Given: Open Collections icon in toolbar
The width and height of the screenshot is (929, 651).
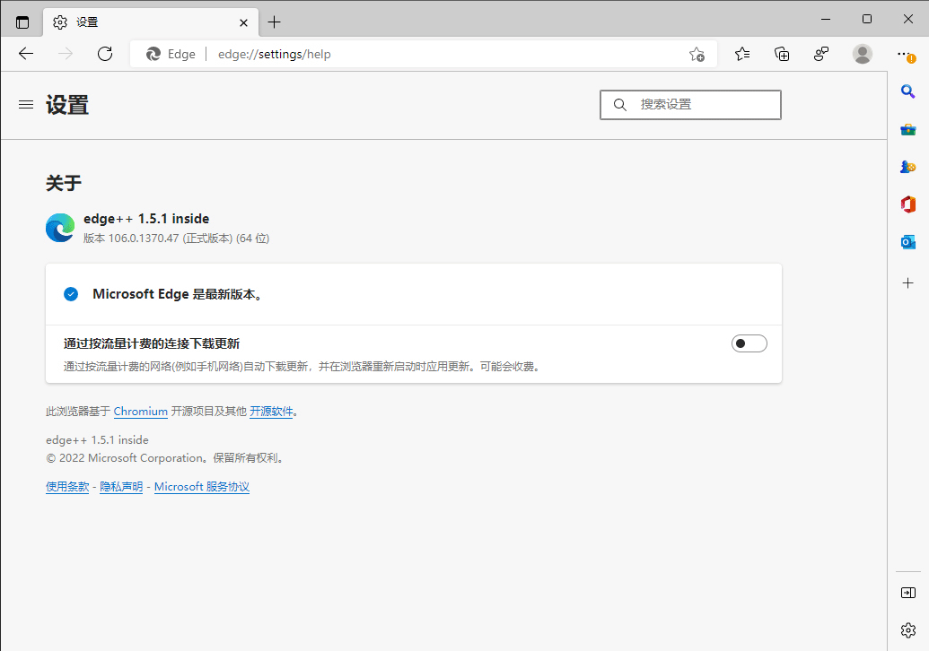Looking at the screenshot, I should click(782, 54).
